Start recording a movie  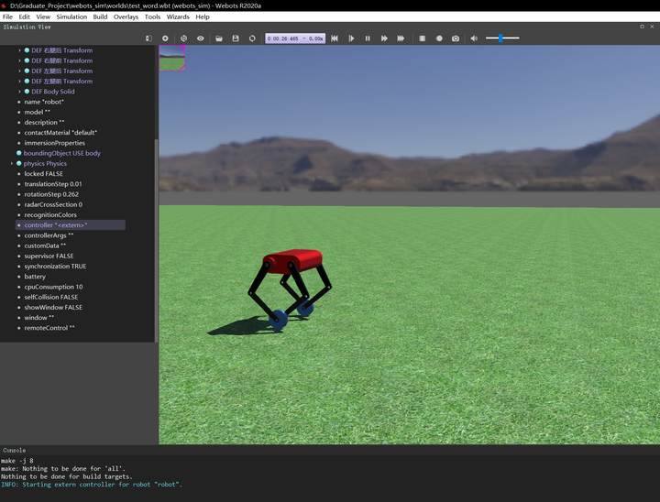[x=439, y=38]
